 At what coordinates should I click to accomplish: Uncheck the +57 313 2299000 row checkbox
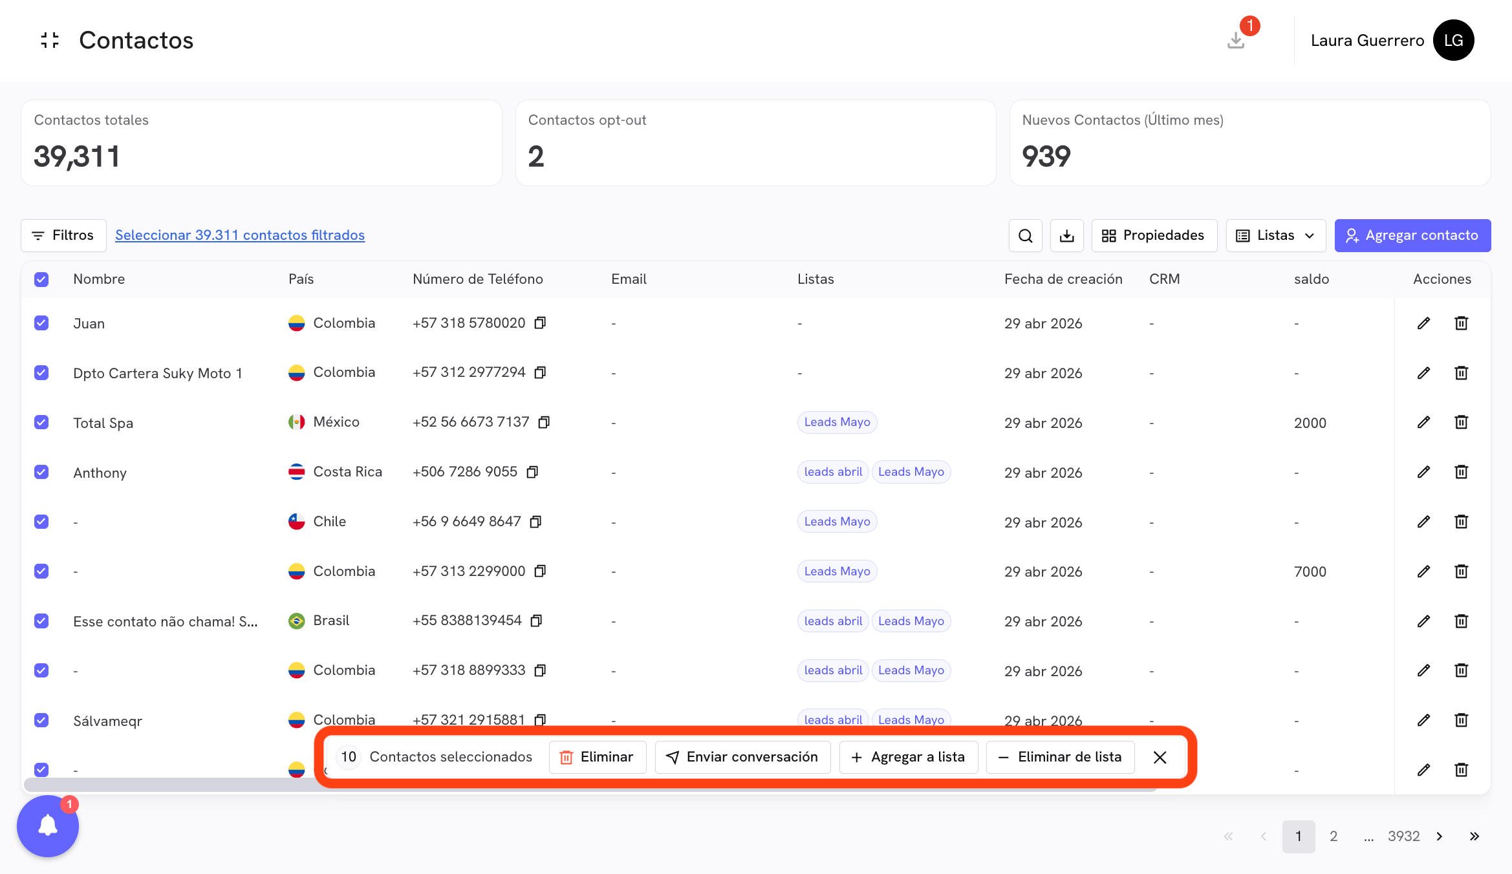coord(41,571)
